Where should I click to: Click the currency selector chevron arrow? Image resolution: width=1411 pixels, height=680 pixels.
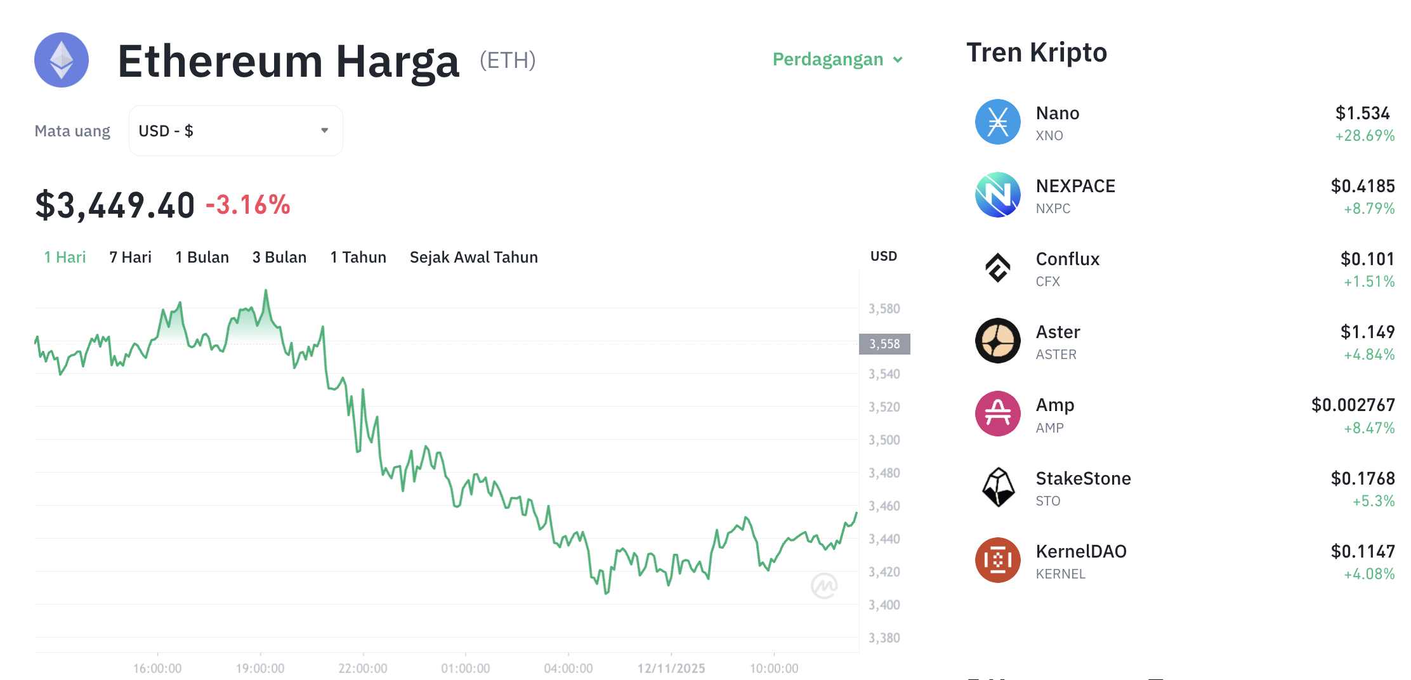pyautogui.click(x=325, y=130)
